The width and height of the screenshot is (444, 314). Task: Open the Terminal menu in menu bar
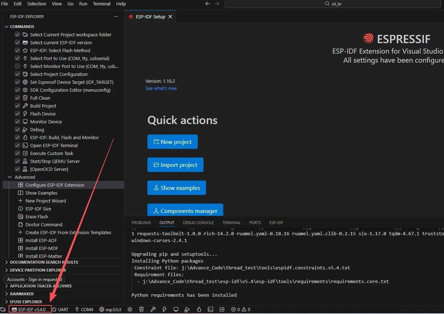pos(102,4)
